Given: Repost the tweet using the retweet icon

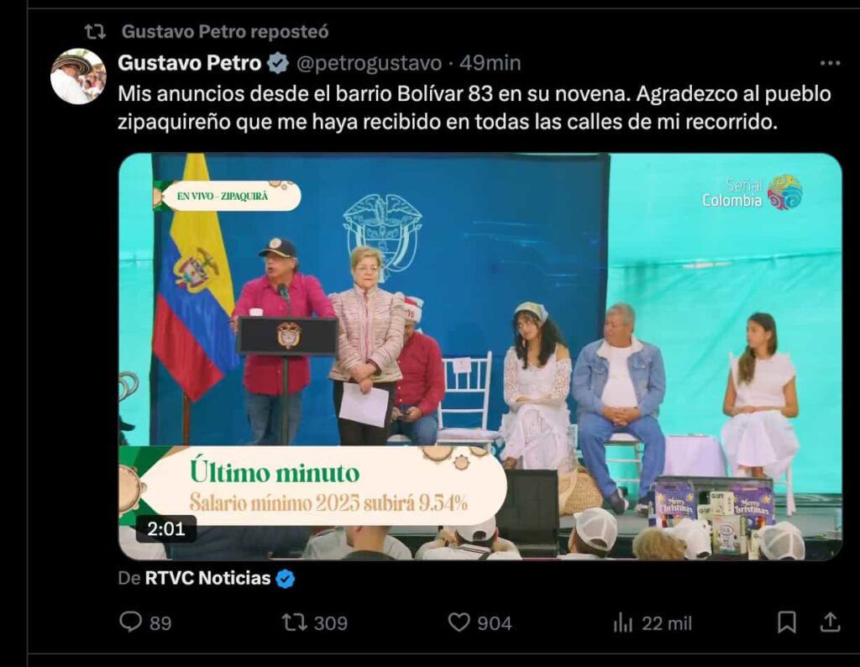Looking at the screenshot, I should coord(295,622).
